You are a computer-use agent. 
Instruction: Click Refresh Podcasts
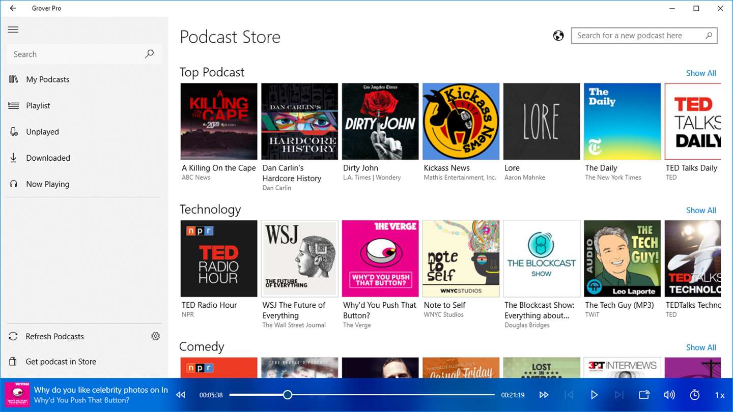coord(54,336)
